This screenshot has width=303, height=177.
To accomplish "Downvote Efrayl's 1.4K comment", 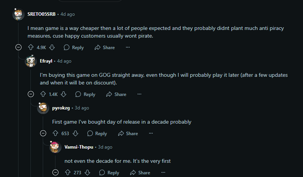I will pyautogui.click(x=63, y=94).
